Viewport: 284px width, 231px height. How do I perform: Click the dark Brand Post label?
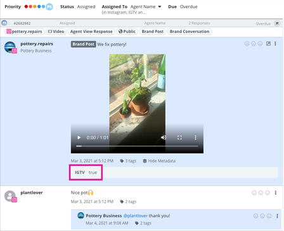(x=83, y=44)
